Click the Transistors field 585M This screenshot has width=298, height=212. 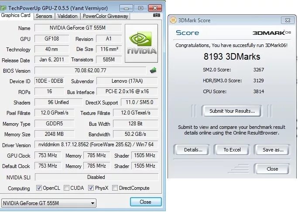109,60
